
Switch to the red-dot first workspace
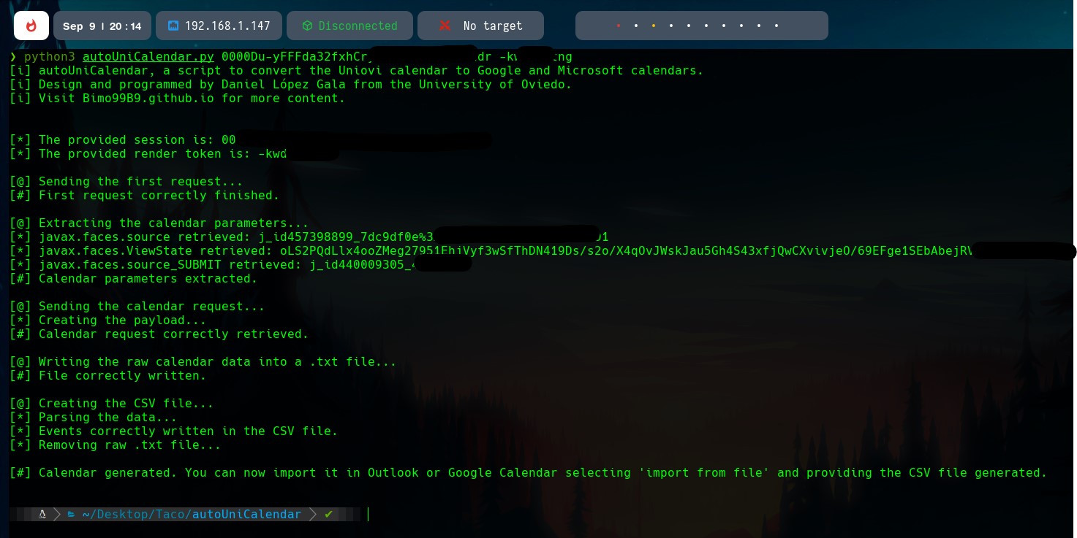click(619, 26)
